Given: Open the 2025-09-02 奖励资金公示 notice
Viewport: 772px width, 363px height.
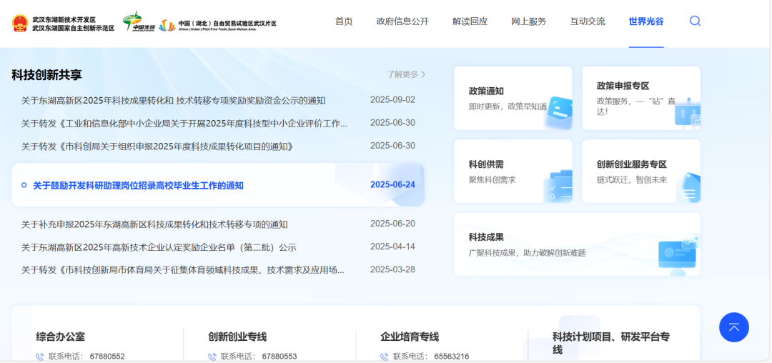Looking at the screenshot, I should click(173, 101).
